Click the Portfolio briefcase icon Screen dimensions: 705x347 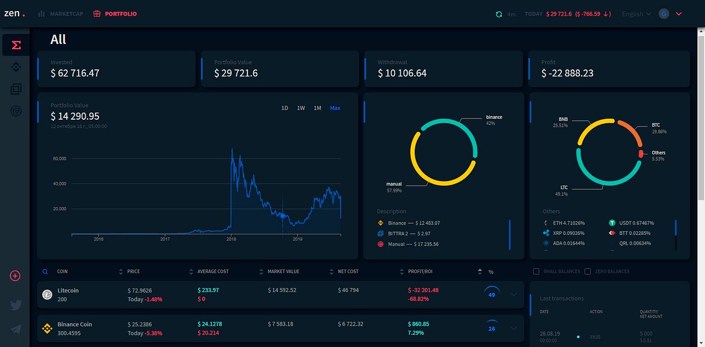click(97, 13)
